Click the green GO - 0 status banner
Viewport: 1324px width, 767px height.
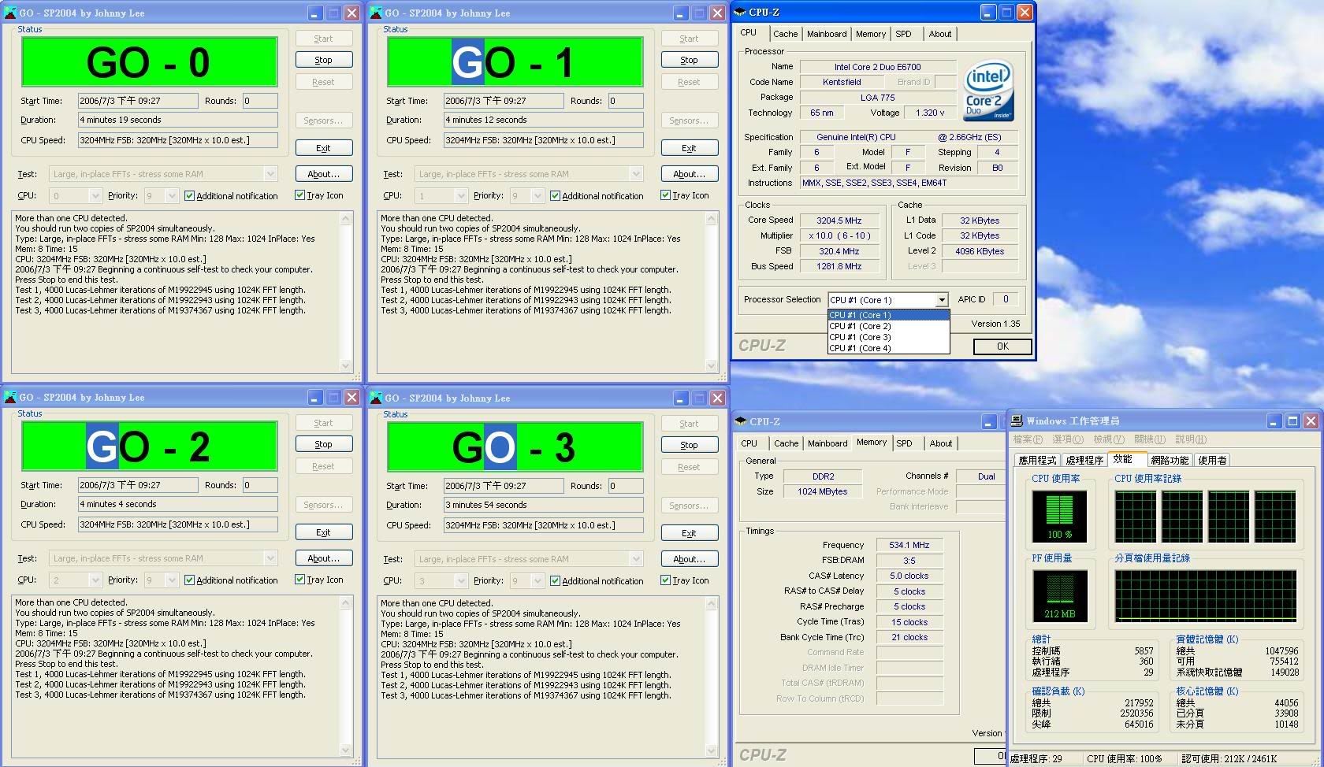150,62
